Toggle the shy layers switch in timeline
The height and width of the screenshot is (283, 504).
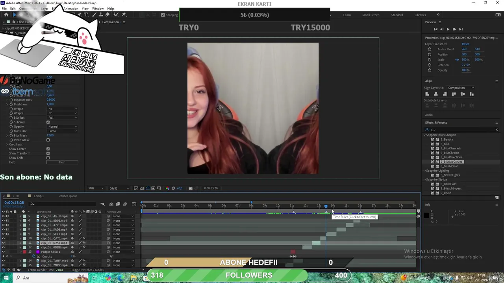click(111, 204)
